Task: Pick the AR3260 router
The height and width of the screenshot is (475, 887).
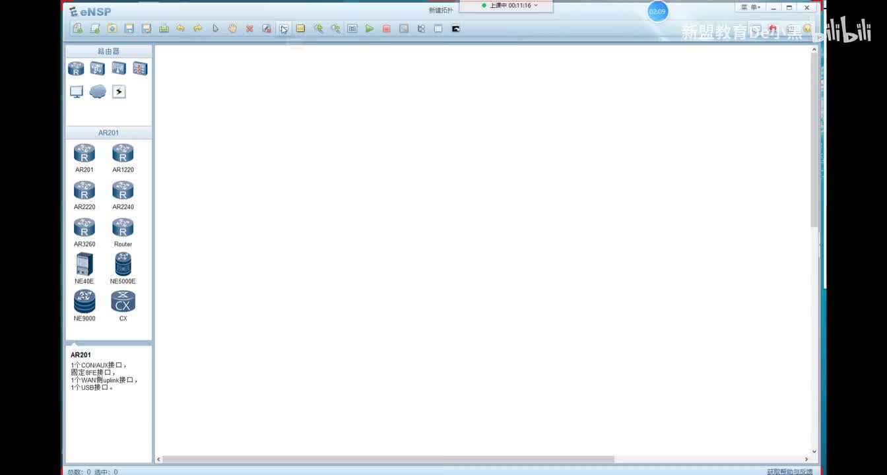Action: coord(84,232)
